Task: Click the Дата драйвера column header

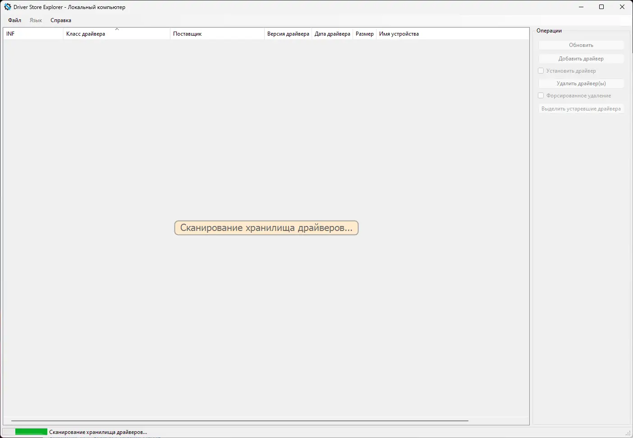Action: point(332,33)
